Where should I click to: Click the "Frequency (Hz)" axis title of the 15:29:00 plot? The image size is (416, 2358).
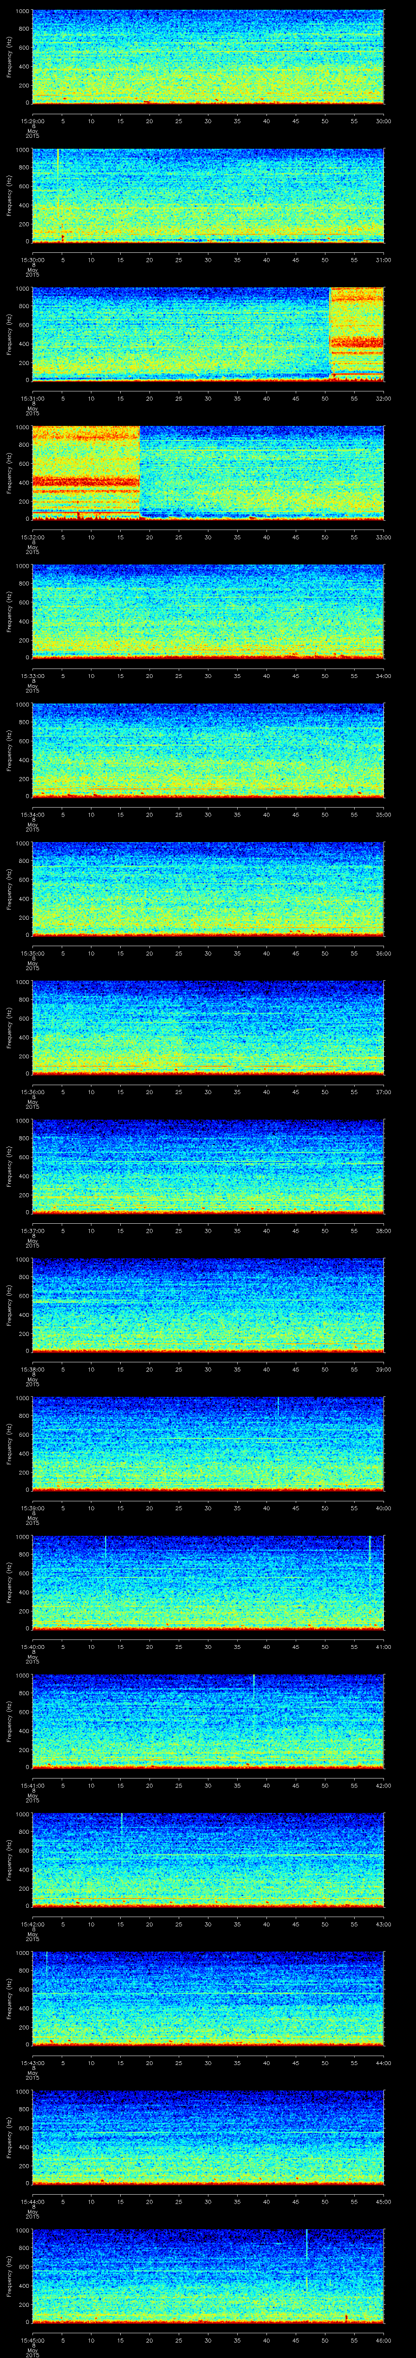click(9, 57)
